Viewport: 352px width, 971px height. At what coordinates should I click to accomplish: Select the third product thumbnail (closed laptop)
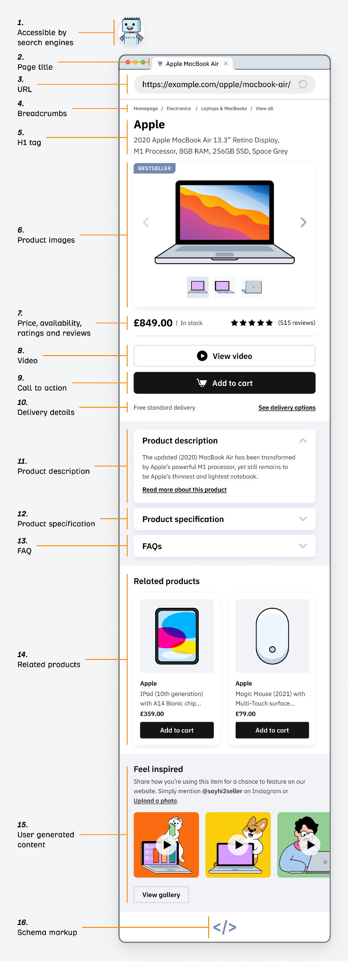pyautogui.click(x=252, y=287)
